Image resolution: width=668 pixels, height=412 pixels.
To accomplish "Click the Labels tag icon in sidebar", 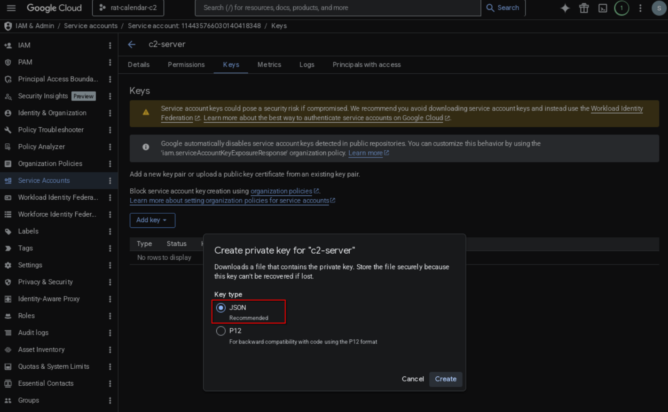I will tap(8, 232).
